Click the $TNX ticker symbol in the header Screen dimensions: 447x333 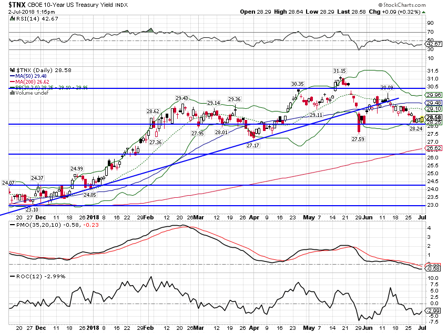click(17, 5)
